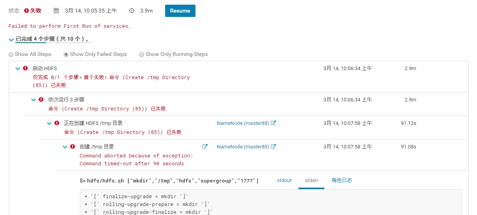Screen dimensions: 477x215
Task: Switch to the stdout tab
Action: [284, 181]
